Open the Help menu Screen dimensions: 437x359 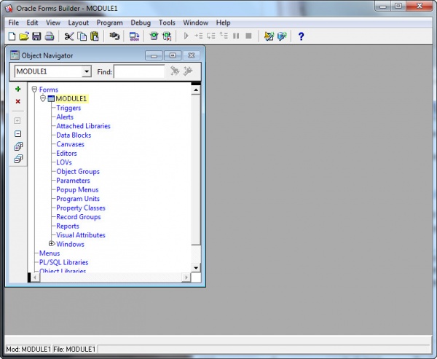point(224,23)
